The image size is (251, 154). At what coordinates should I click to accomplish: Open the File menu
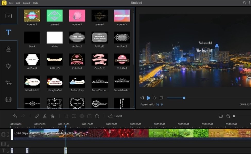(11, 3)
